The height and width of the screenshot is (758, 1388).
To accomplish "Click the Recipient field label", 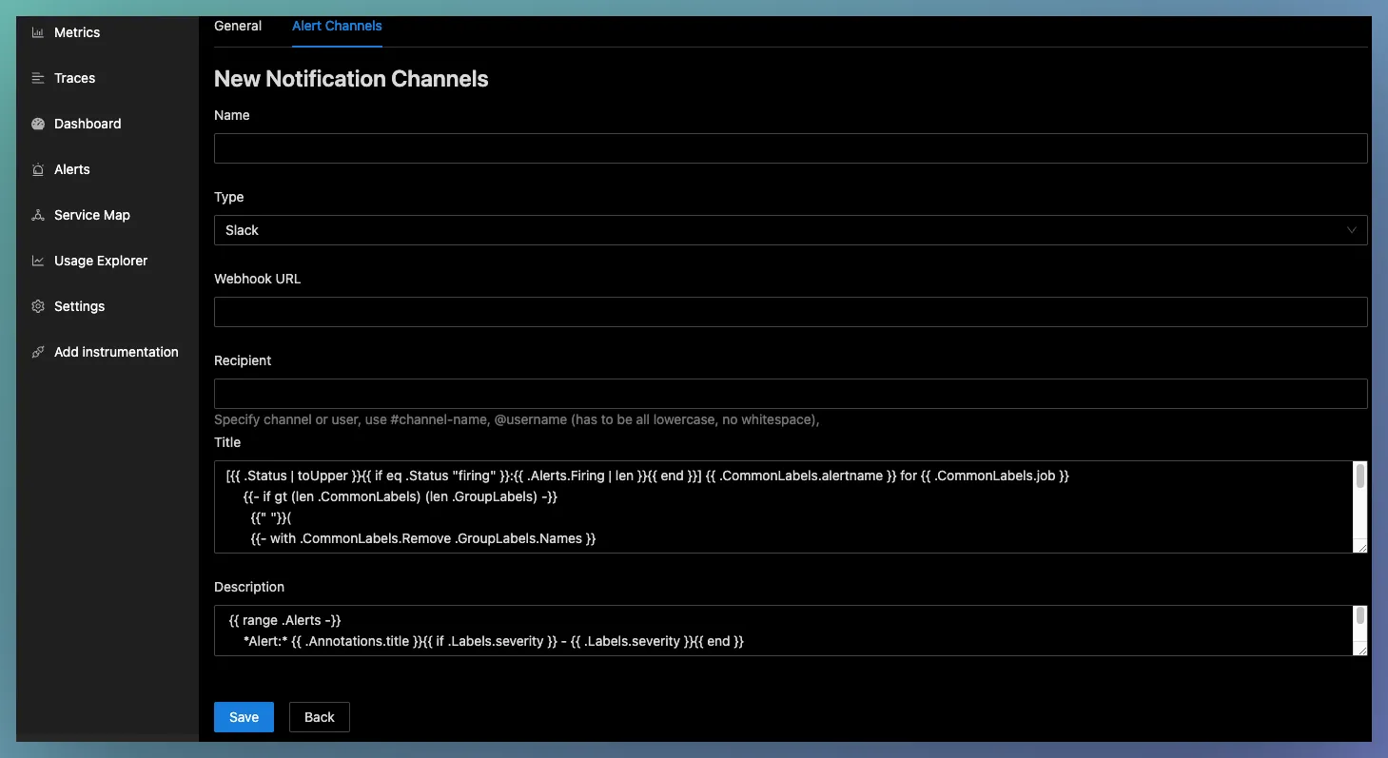I will pos(243,360).
